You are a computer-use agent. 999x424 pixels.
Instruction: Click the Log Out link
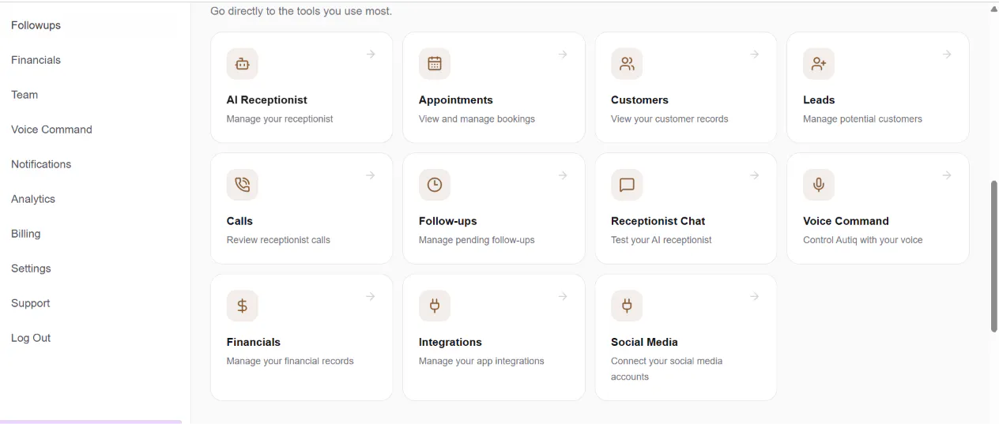(x=31, y=338)
